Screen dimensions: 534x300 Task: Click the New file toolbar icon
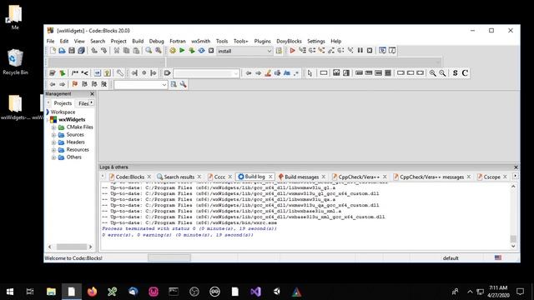click(53, 51)
